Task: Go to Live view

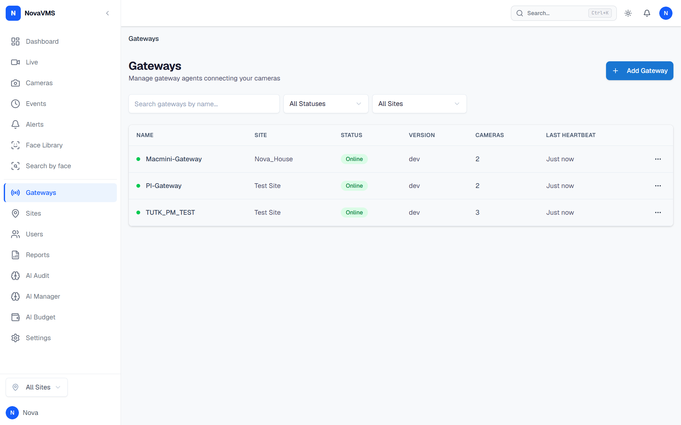Action: (60, 62)
